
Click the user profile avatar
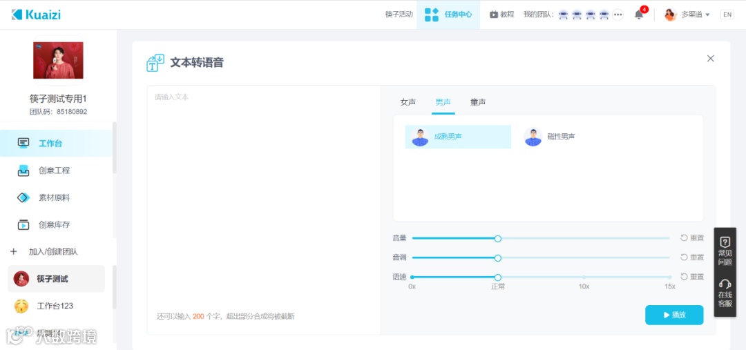[x=670, y=14]
